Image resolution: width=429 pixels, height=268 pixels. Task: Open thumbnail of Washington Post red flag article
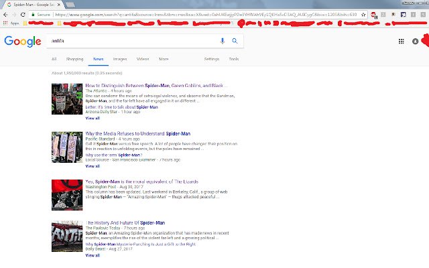pos(67,195)
